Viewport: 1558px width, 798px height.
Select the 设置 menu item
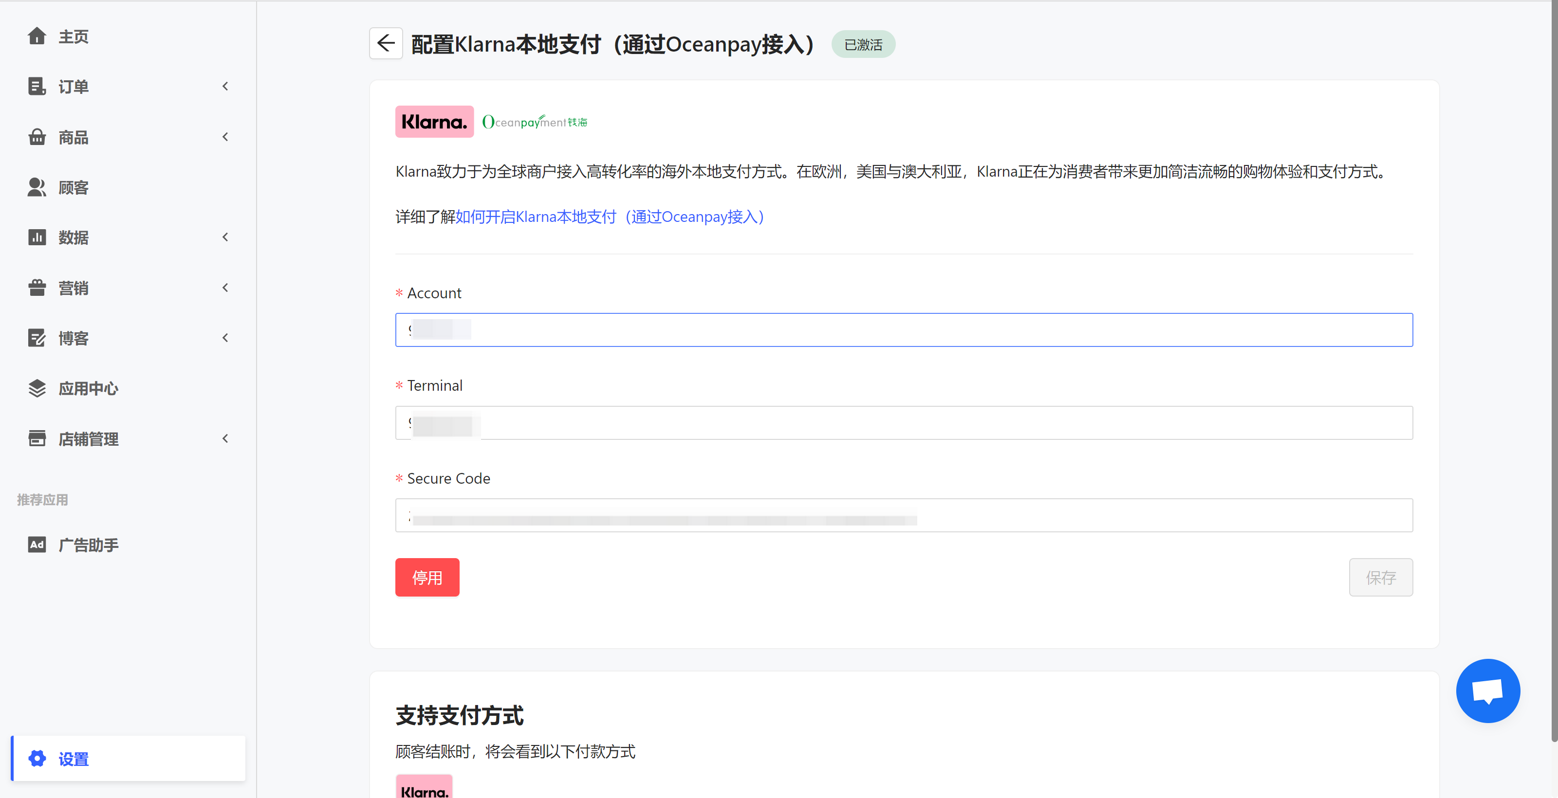(128, 759)
